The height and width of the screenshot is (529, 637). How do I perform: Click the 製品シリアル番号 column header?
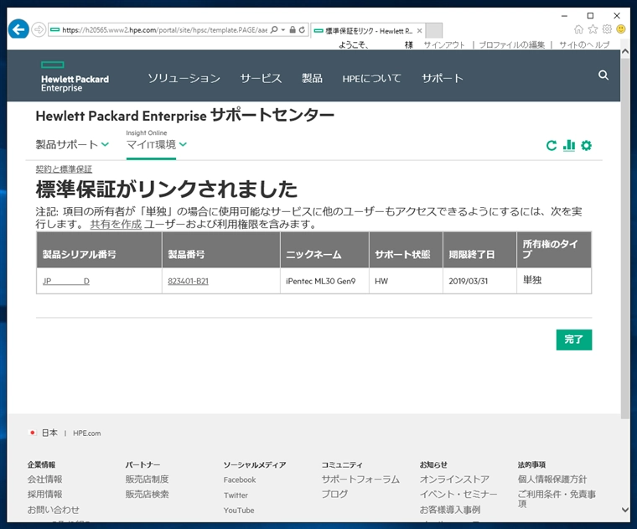pos(99,250)
